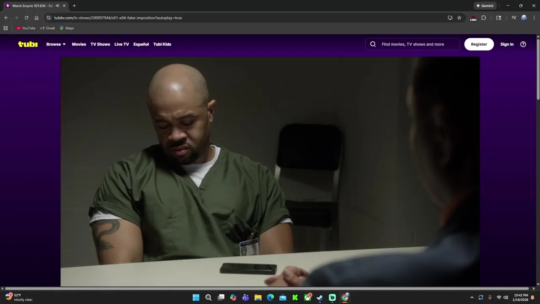
Task: Launch Copilot from the taskbar
Action: 233,298
